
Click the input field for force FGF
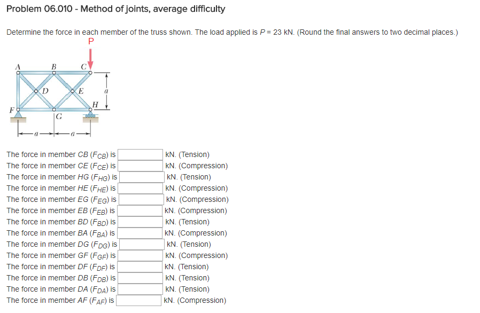140,255
